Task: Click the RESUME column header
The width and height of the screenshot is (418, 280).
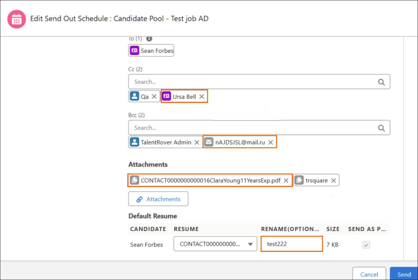Action: pyautogui.click(x=186, y=229)
